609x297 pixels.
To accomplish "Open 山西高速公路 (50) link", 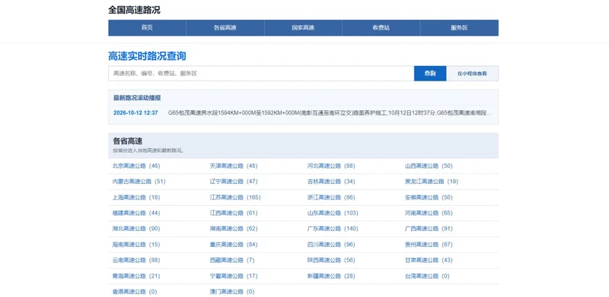I will coord(429,166).
